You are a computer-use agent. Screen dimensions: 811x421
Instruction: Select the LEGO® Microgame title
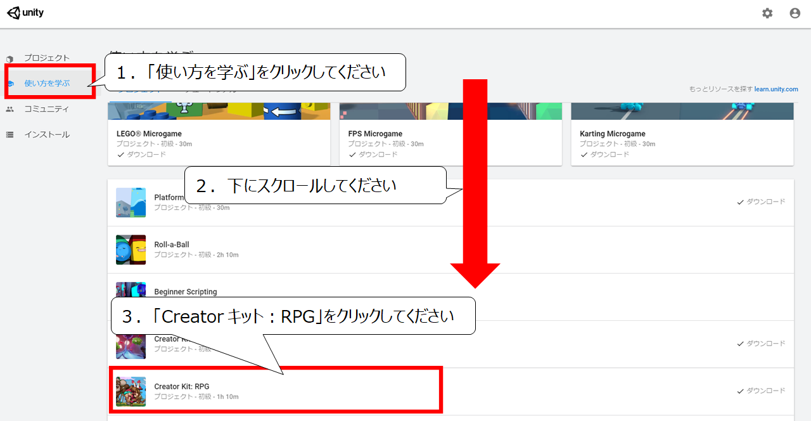click(149, 134)
